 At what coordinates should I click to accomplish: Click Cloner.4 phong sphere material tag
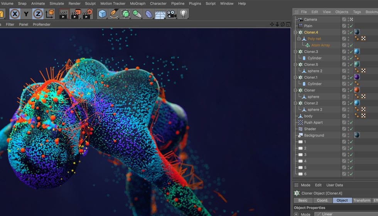coord(357,32)
